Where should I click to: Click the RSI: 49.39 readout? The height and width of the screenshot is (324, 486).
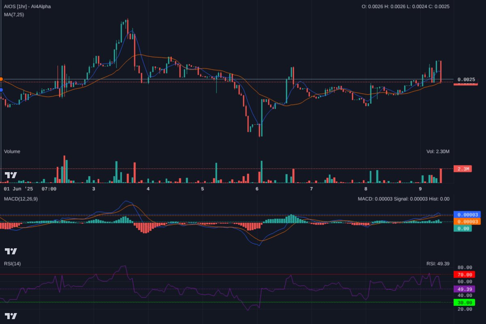pos(438,264)
